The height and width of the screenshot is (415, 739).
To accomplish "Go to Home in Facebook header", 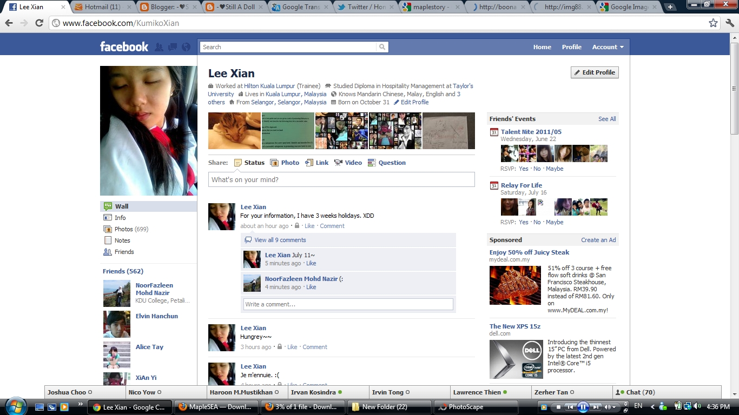I will 542,47.
